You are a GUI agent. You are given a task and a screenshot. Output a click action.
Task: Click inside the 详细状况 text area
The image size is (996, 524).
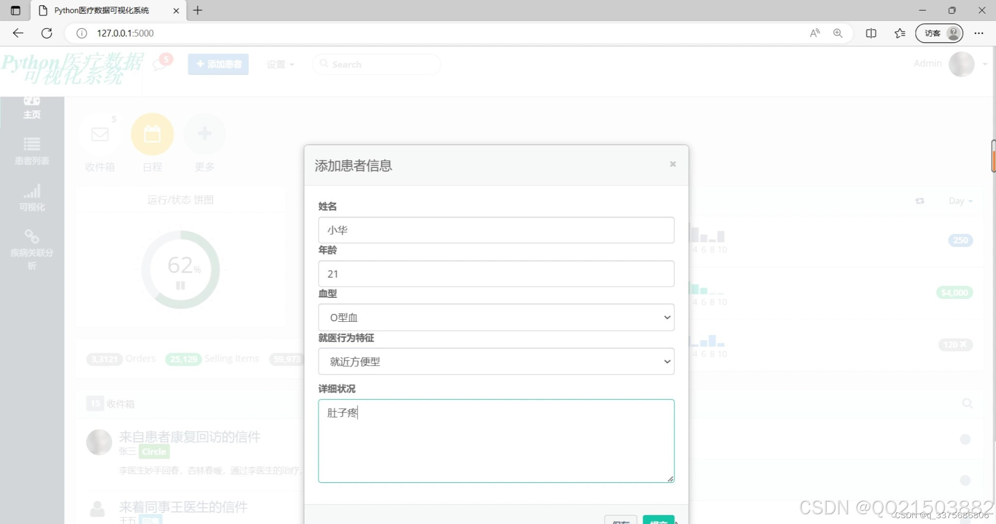tap(495, 439)
